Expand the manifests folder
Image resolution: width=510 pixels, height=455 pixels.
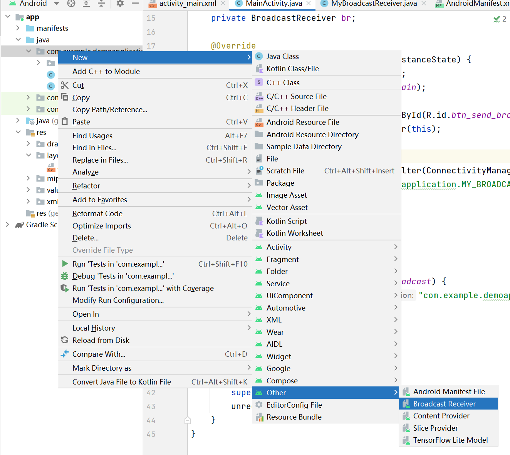18,28
